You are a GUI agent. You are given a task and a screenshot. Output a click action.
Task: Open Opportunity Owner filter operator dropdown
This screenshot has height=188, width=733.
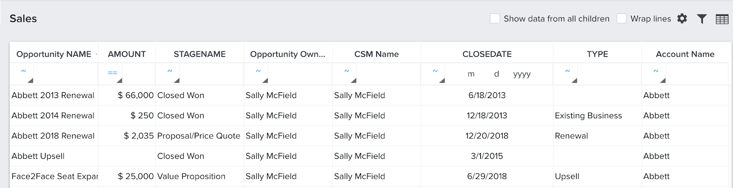(x=259, y=74)
